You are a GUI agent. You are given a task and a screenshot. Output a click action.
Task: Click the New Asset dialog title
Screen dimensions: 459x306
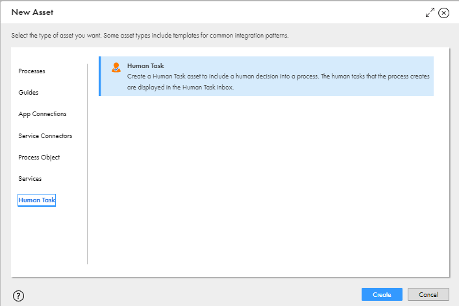pyautogui.click(x=32, y=12)
